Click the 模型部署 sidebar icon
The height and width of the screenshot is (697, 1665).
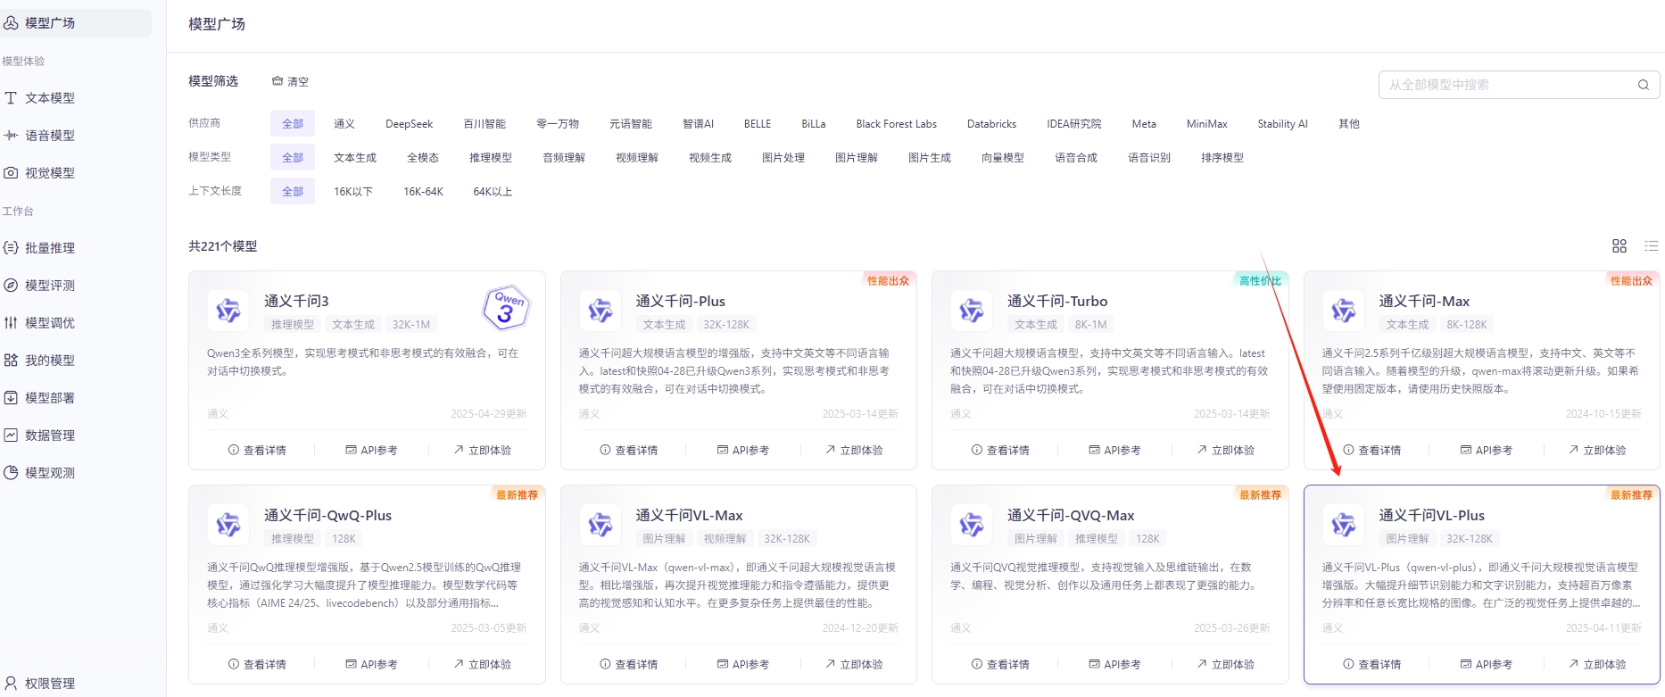tap(11, 398)
